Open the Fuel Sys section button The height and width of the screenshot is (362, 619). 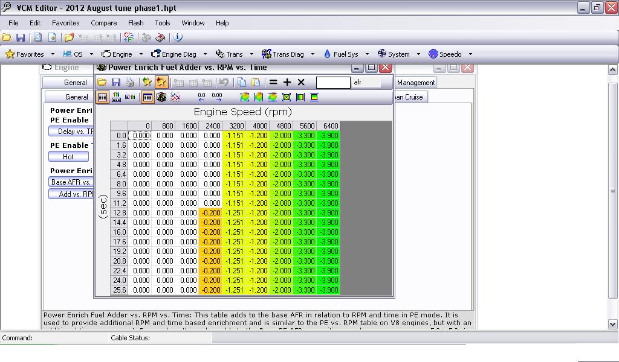click(x=342, y=54)
